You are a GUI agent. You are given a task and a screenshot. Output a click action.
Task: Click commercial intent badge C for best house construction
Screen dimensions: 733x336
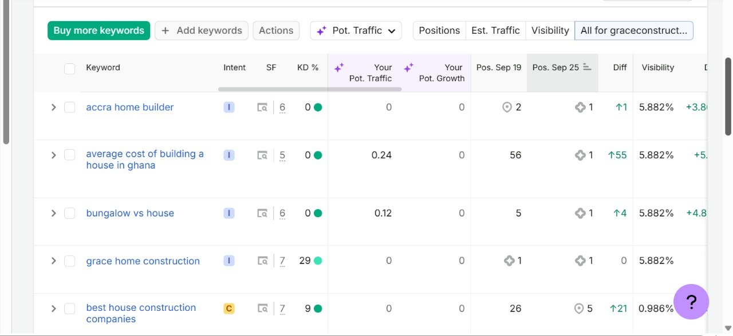tap(229, 309)
